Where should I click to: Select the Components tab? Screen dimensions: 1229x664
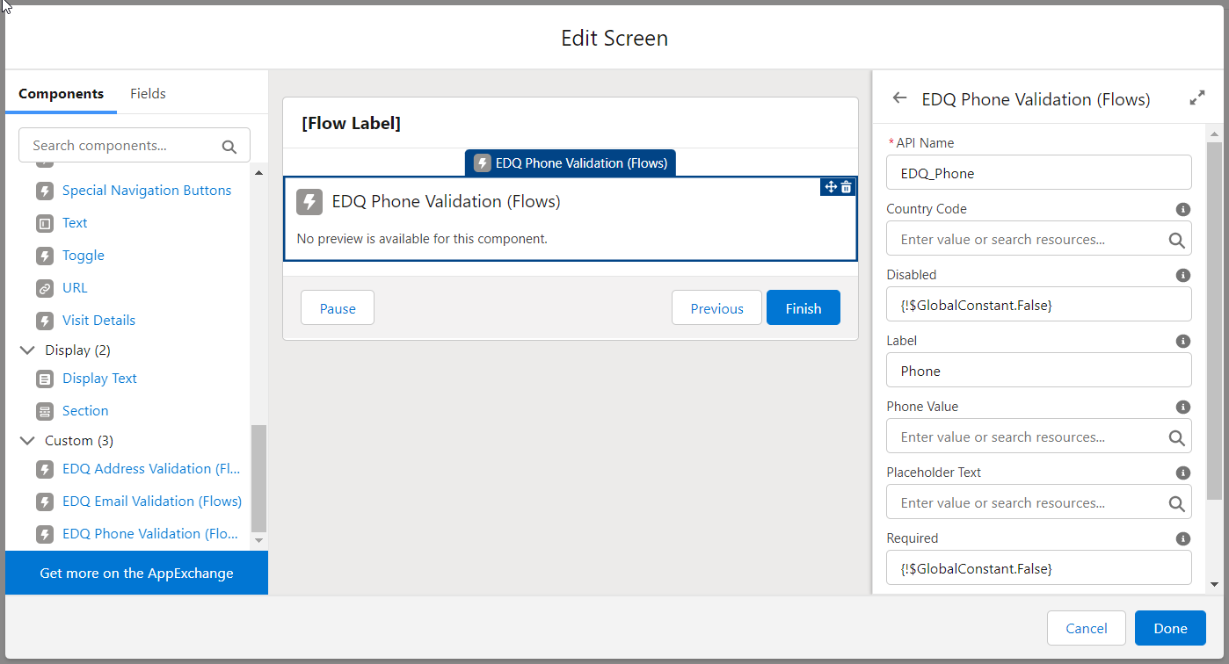click(x=61, y=93)
